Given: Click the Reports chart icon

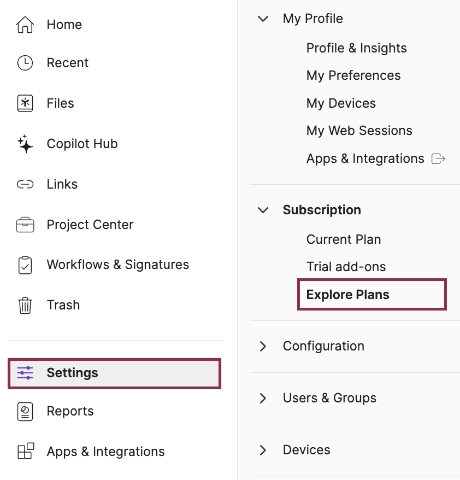Looking at the screenshot, I should pos(25,411).
